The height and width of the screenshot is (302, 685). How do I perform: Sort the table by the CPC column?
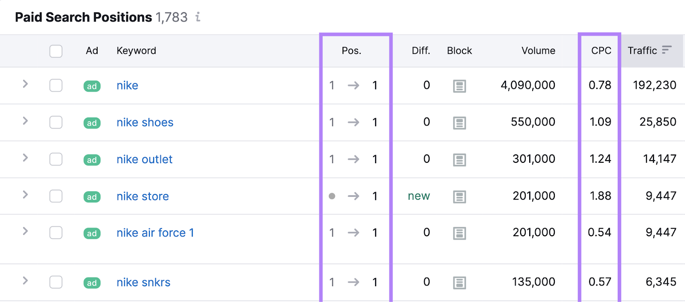601,51
